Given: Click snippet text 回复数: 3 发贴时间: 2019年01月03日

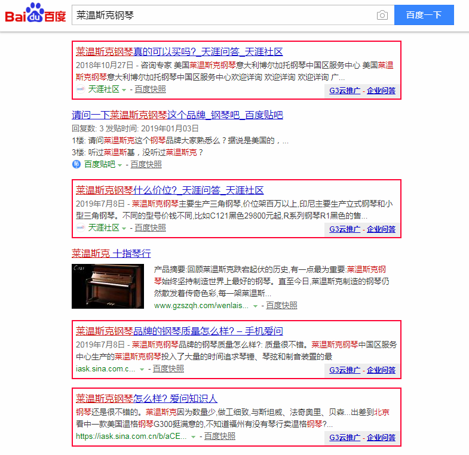Looking at the screenshot, I should coord(135,128).
